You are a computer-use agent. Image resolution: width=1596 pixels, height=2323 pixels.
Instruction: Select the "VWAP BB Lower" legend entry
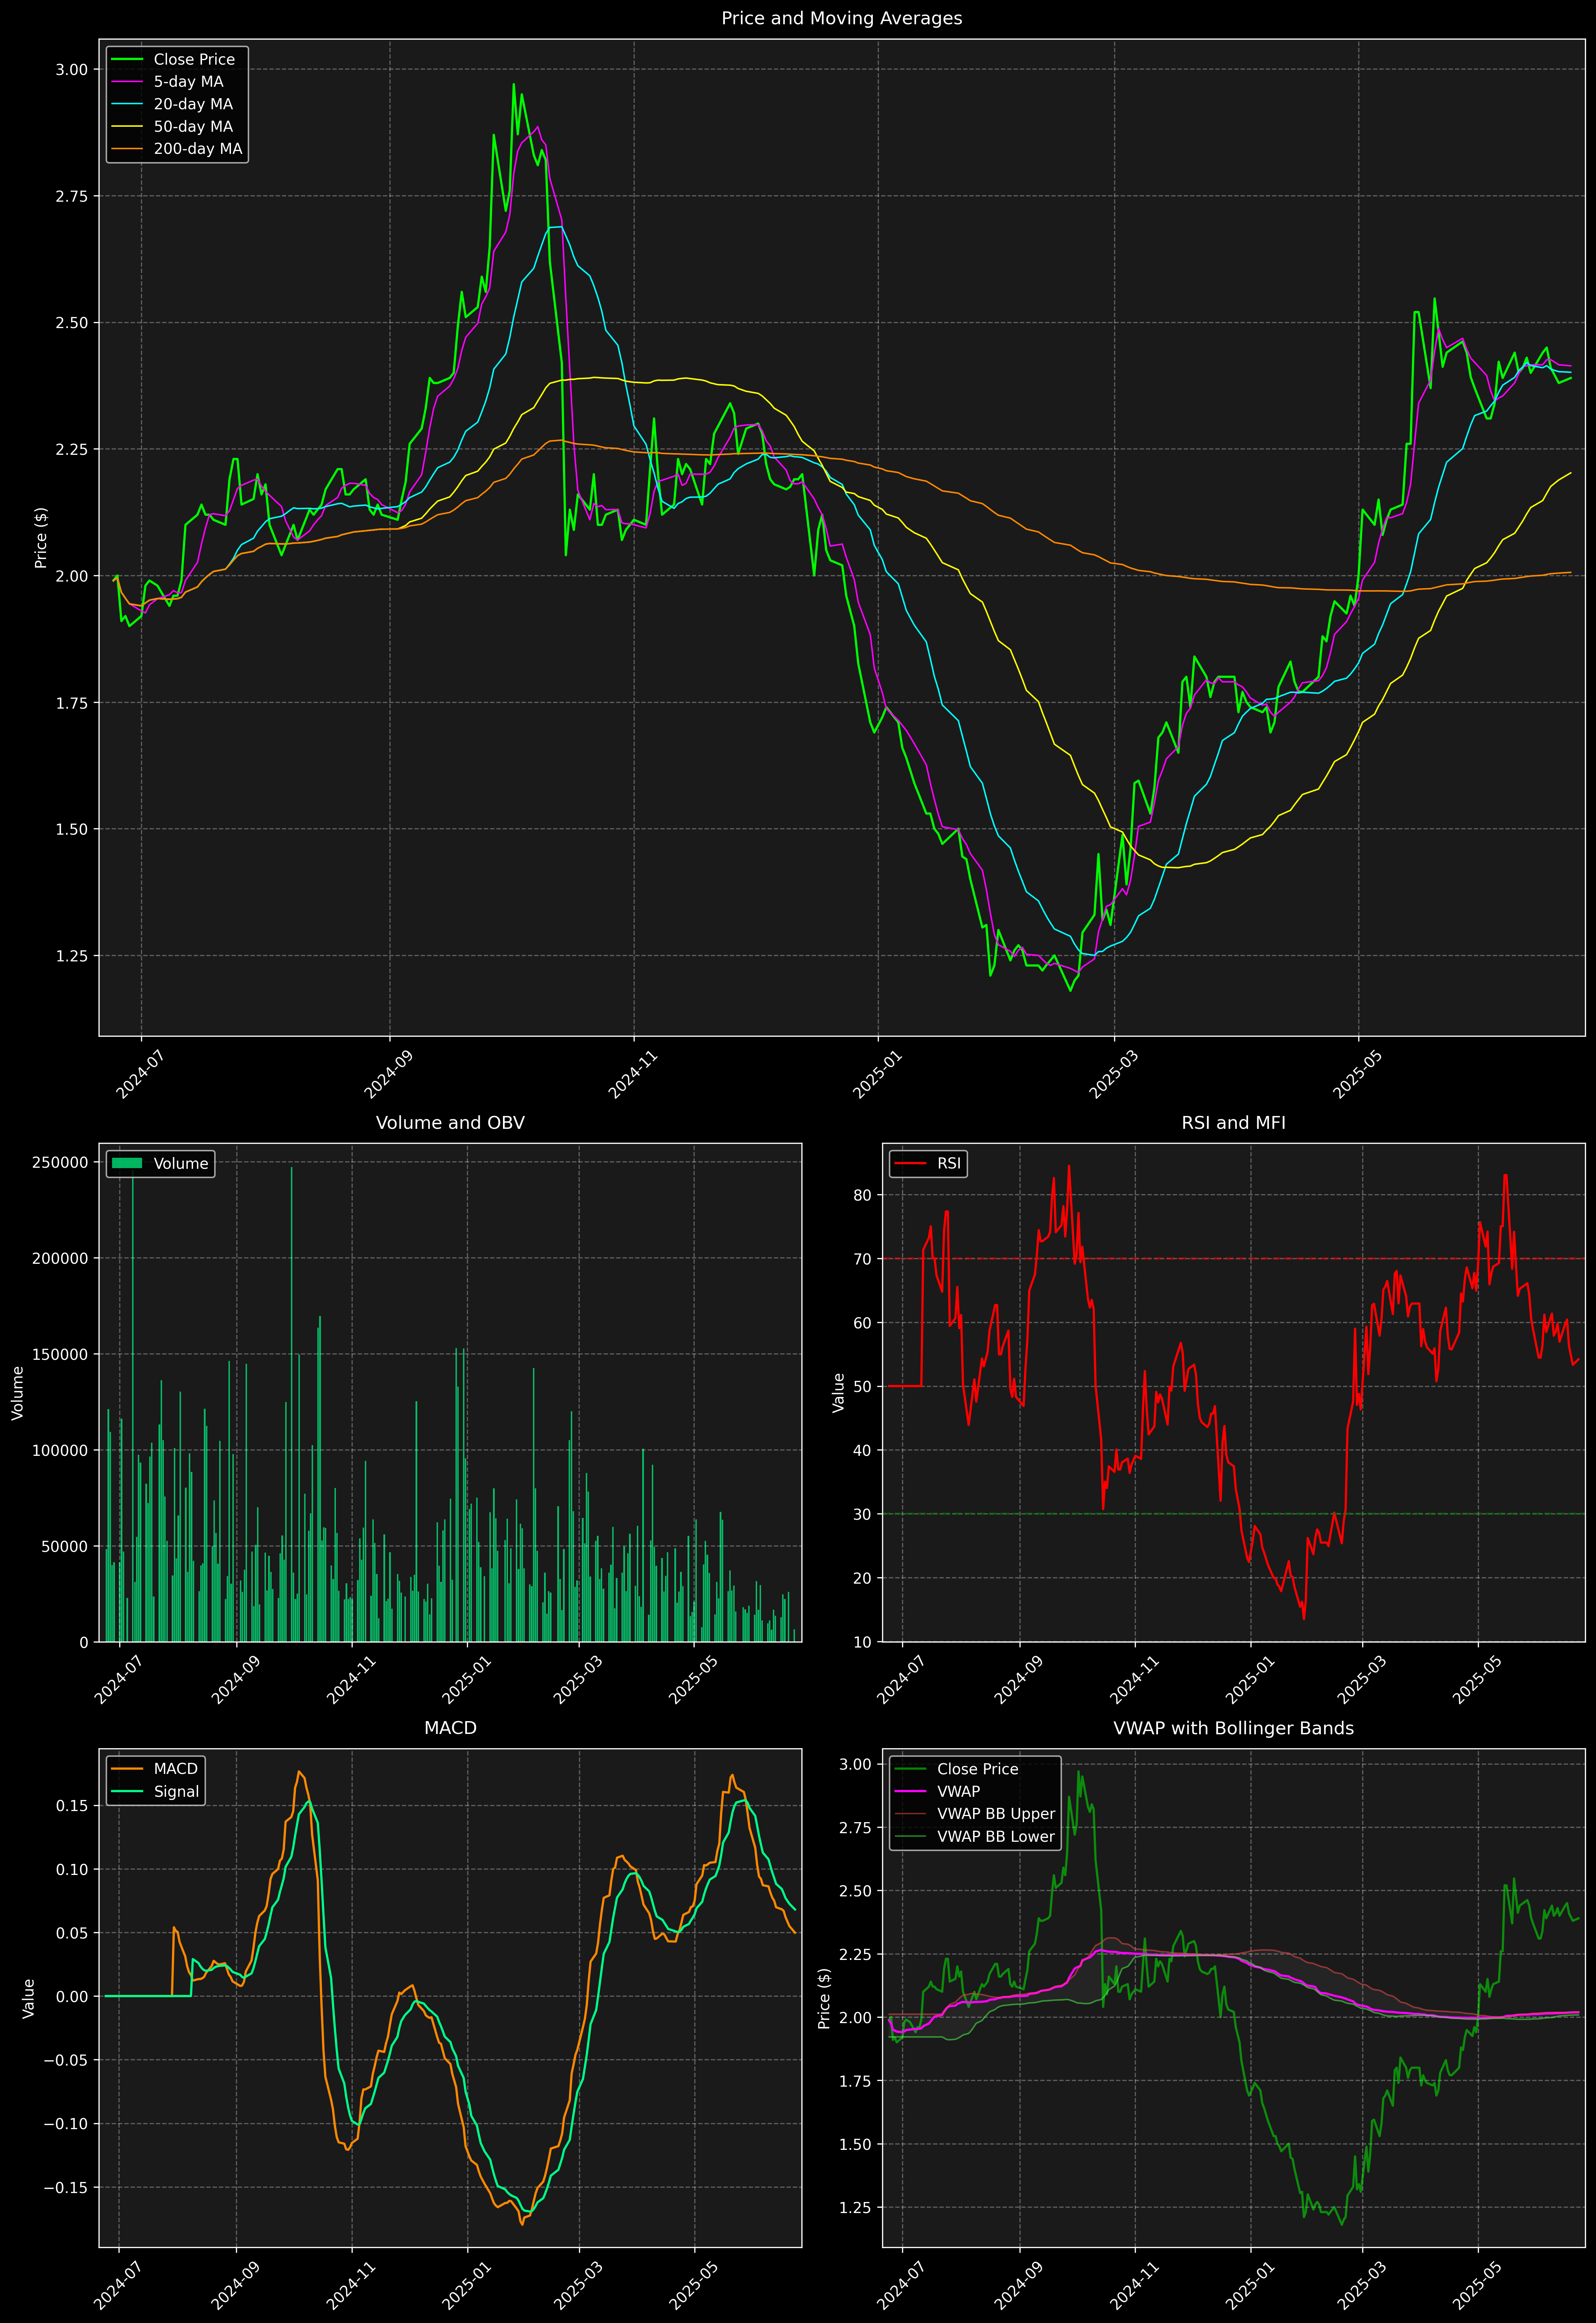click(x=996, y=1837)
